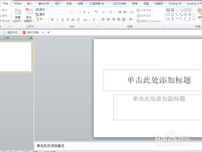The height and width of the screenshot is (152, 202).
Task: Open 对齐文本 align text menu
Action: tap(145, 16)
